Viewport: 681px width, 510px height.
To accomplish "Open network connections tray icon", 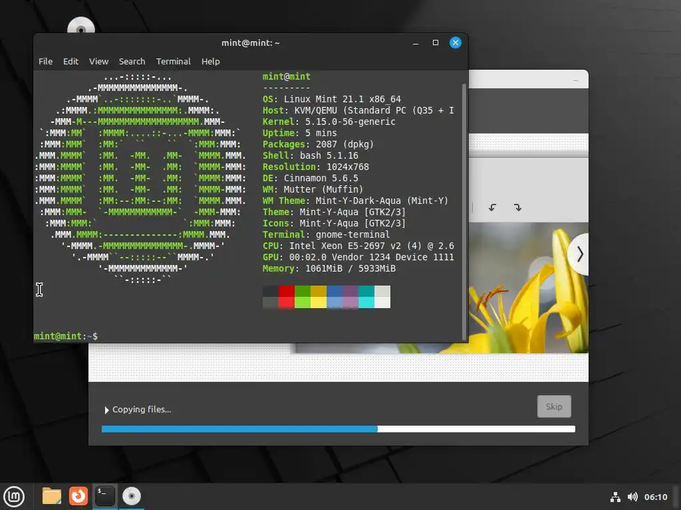I will click(x=615, y=497).
